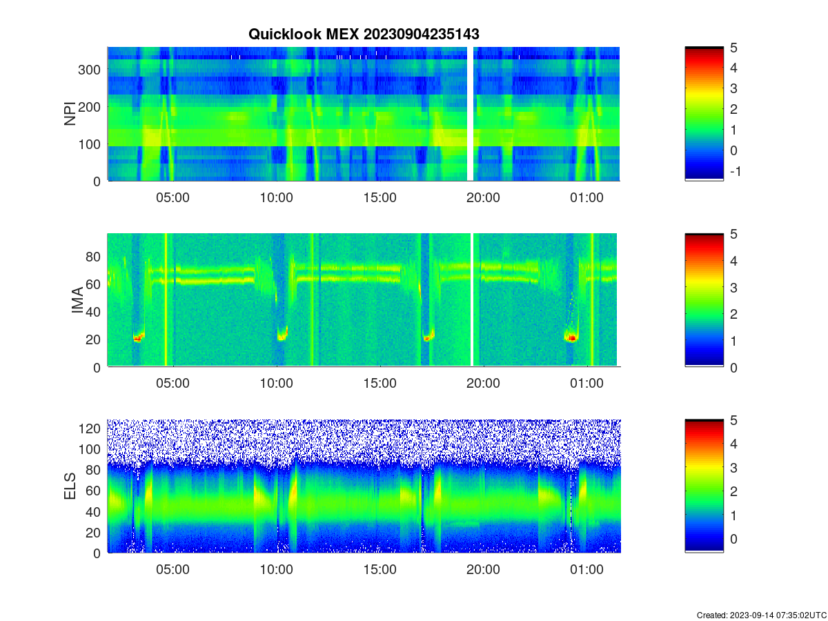This screenshot has width=828, height=621.
Task: Click the 05:00 label under the IMA panel
Action: coord(172,384)
